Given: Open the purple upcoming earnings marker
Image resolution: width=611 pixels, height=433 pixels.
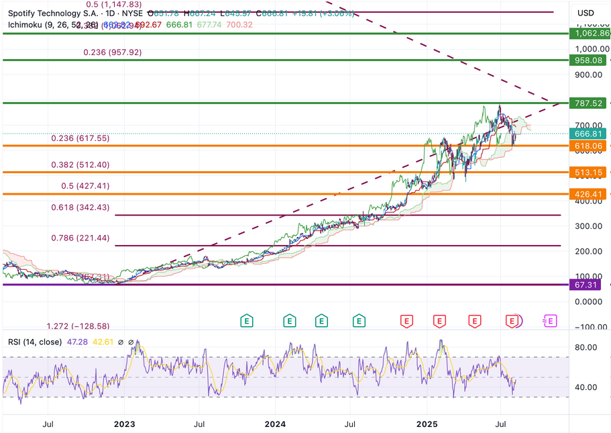Looking at the screenshot, I should [550, 322].
